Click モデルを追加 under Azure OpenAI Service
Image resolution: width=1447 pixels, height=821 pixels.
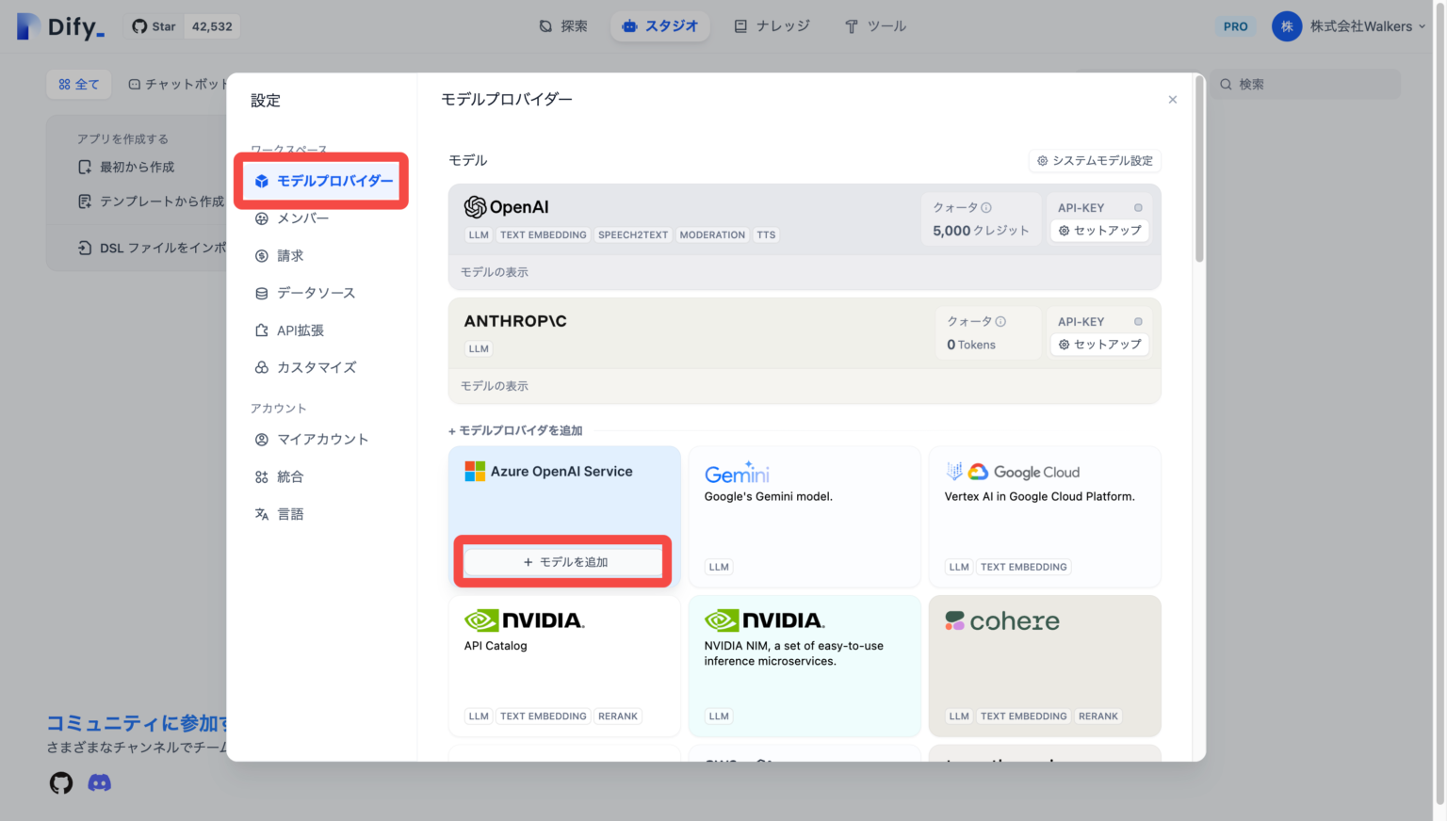pyautogui.click(x=562, y=560)
